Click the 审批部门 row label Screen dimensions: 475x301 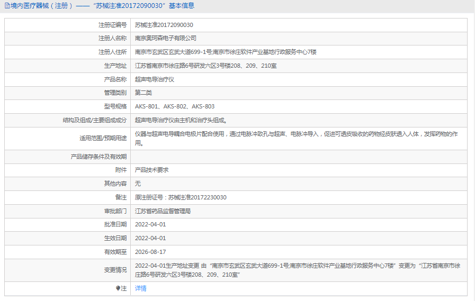tap(115, 211)
